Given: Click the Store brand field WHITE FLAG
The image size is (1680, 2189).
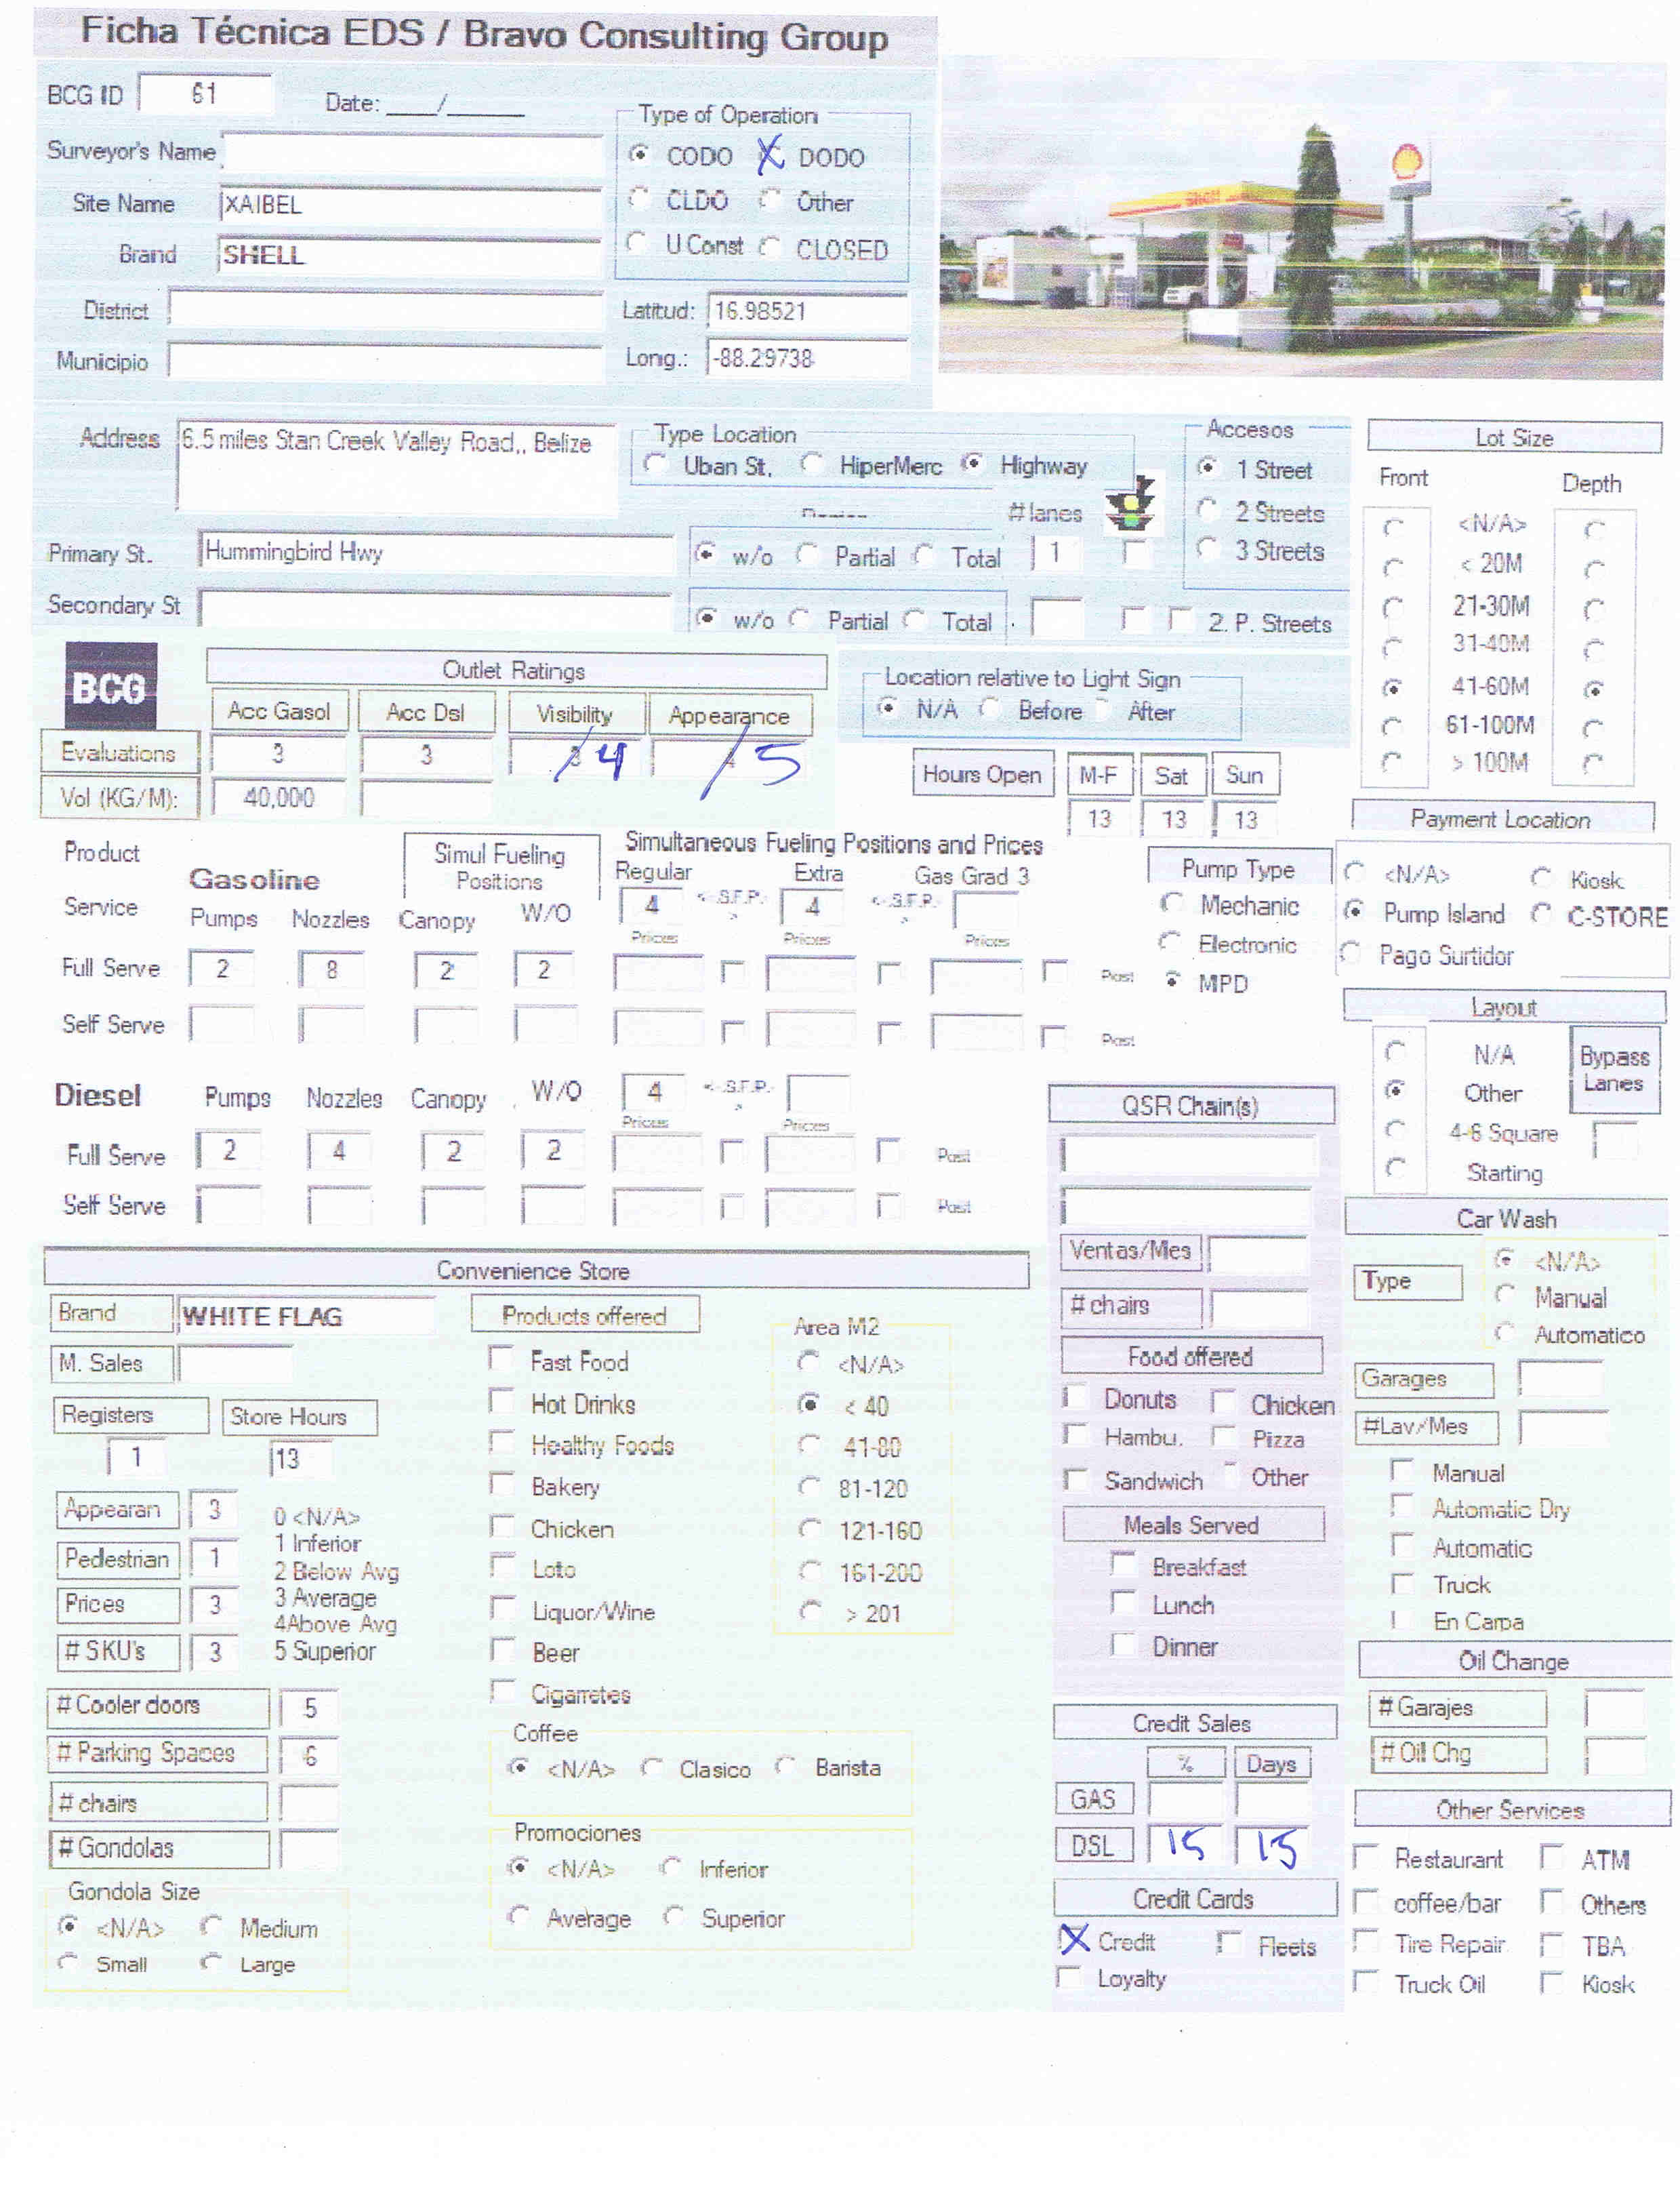Looking at the screenshot, I should (x=305, y=1316).
